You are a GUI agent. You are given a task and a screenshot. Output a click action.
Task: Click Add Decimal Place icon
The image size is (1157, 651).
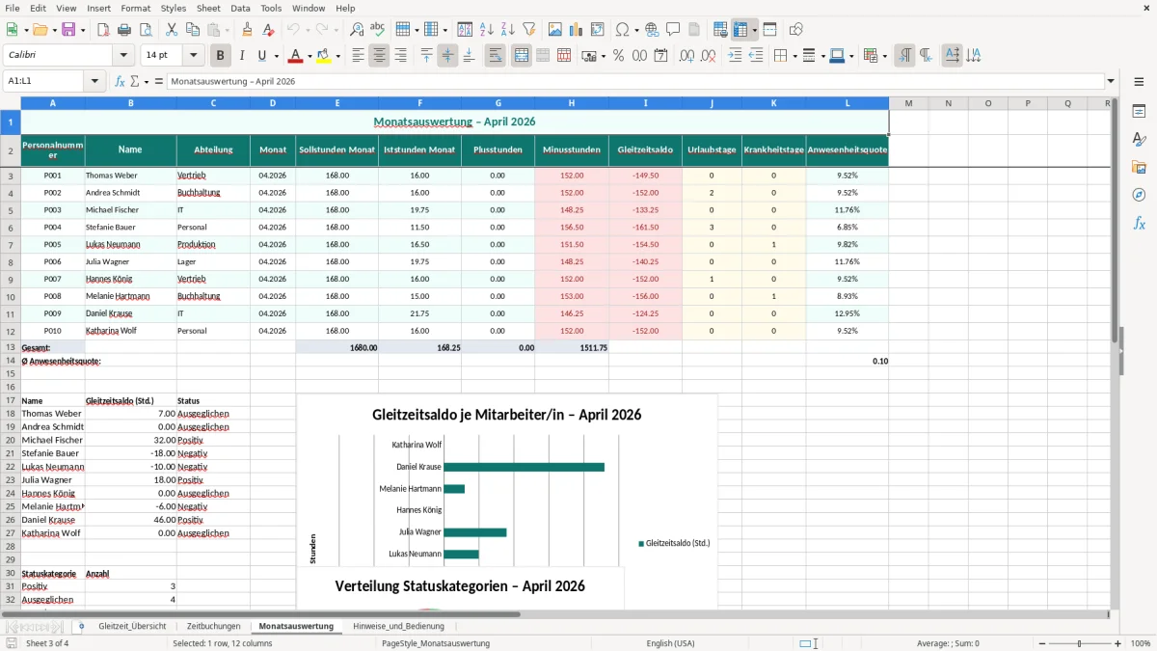coord(686,56)
